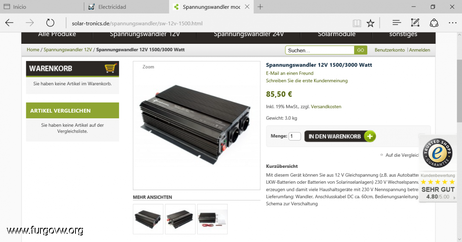Image resolution: width=462 pixels, height=242 pixels.
Task: Open the Versandkosten link
Action: (326, 106)
